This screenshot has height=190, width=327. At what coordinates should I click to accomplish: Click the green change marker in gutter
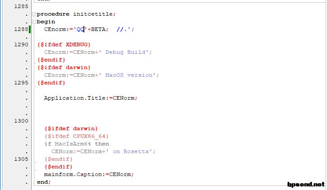30,29
